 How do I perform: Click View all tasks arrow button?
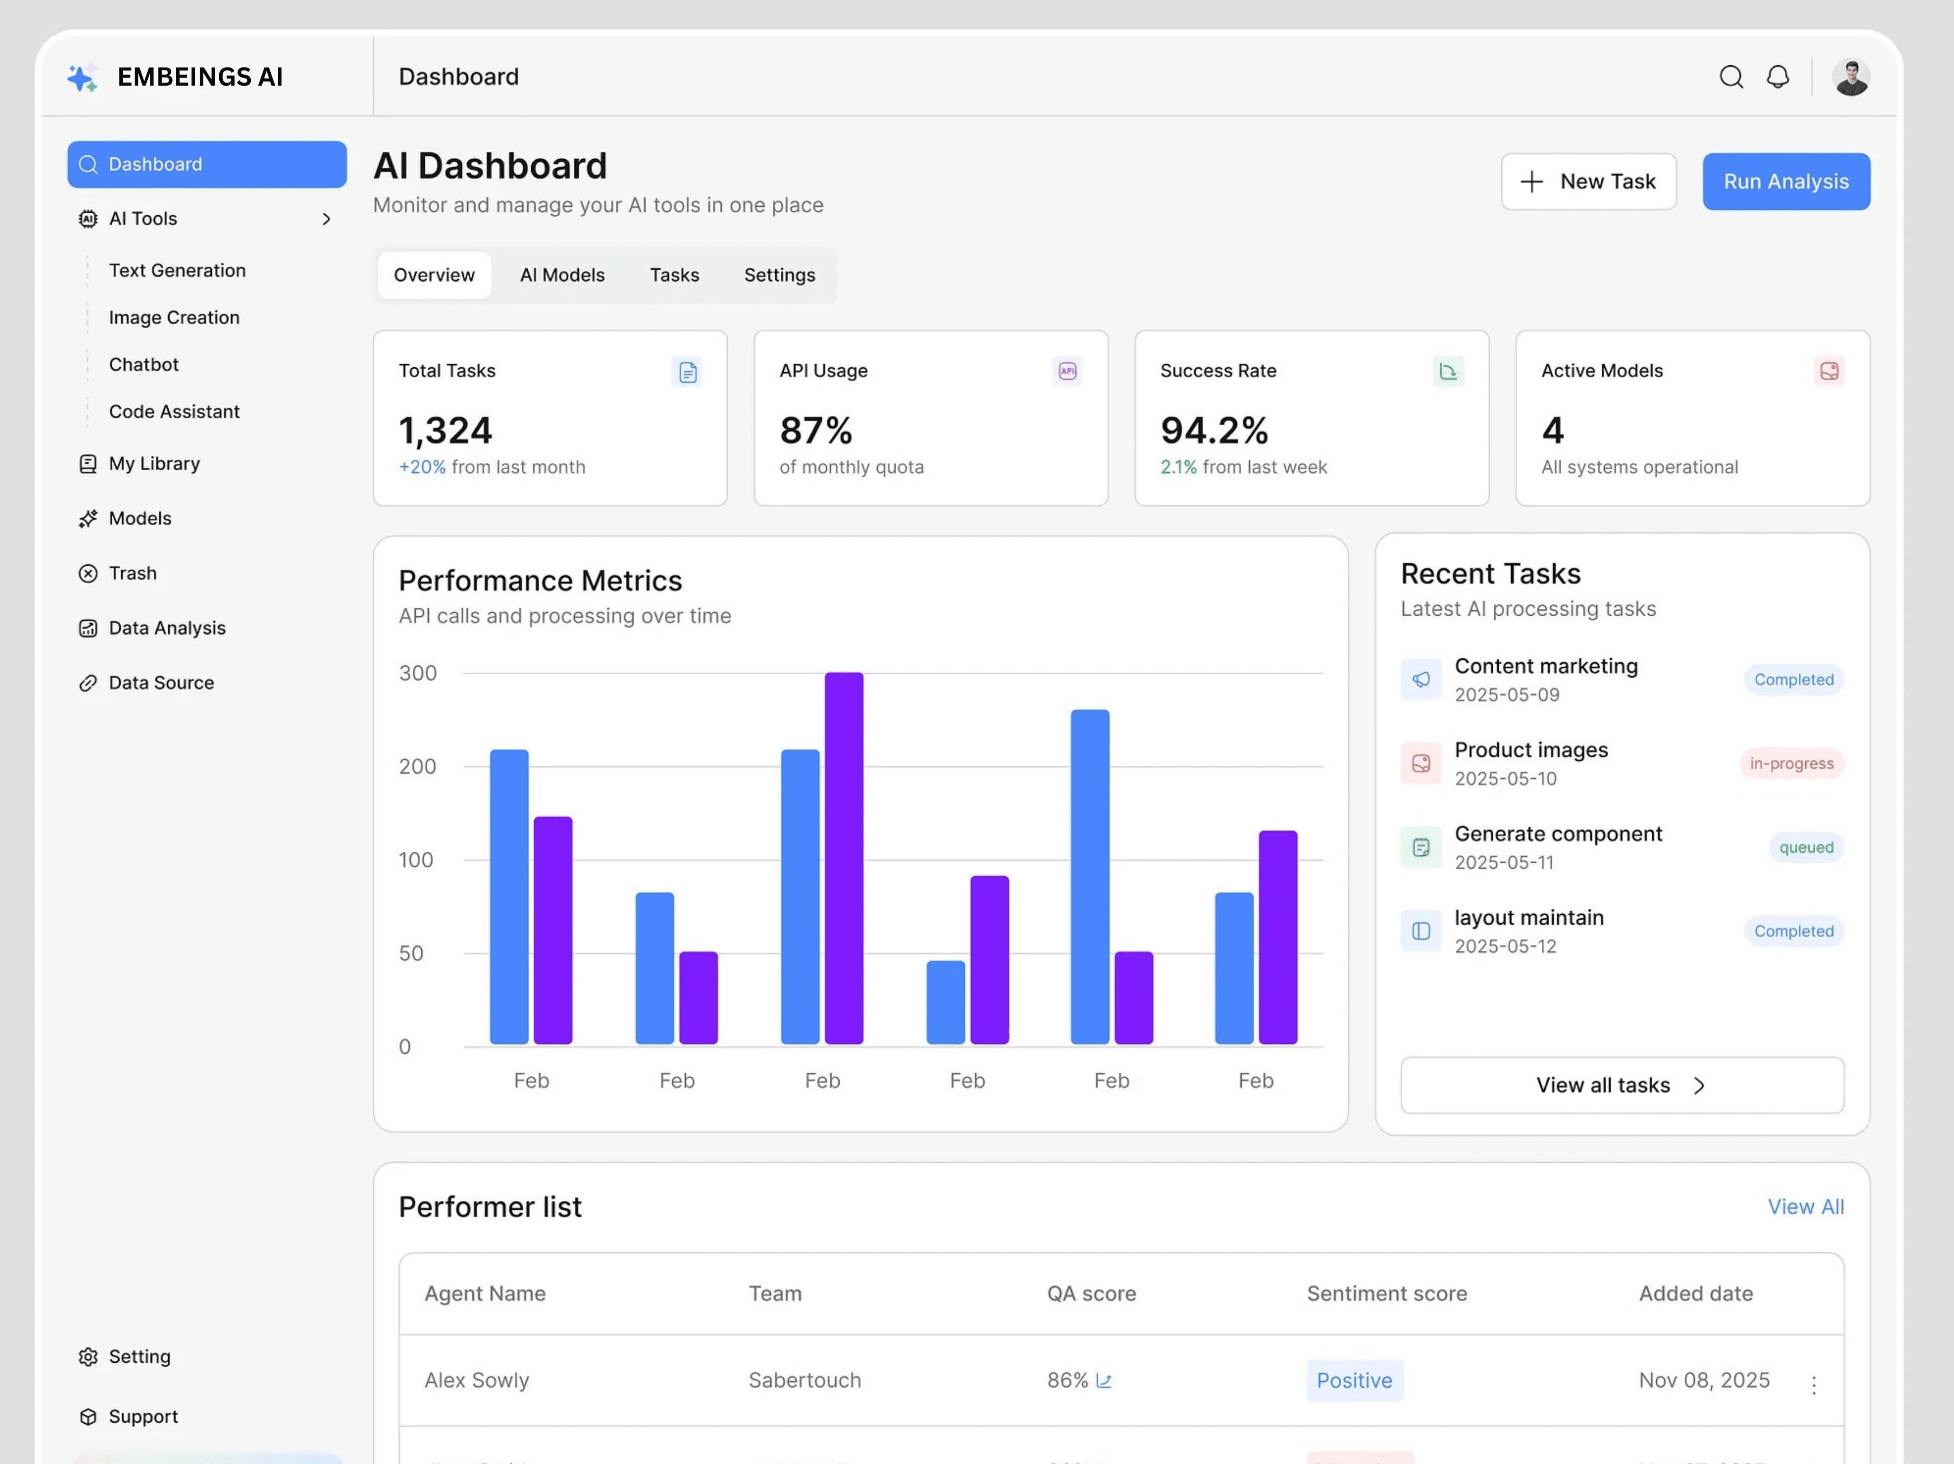[1621, 1084]
